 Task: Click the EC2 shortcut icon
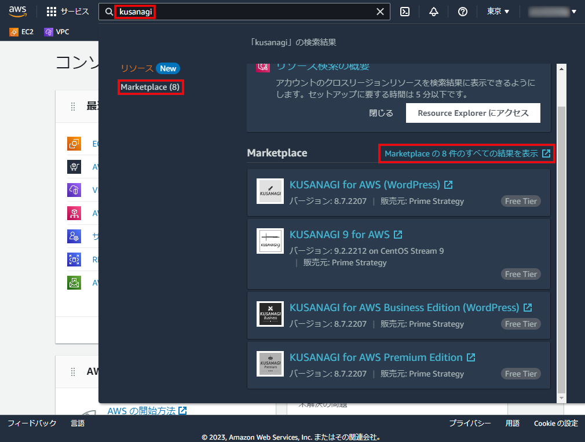[x=13, y=32]
